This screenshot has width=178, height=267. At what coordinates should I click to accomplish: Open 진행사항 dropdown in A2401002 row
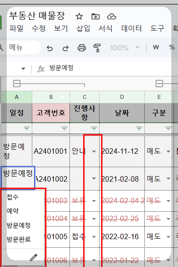[94, 178]
